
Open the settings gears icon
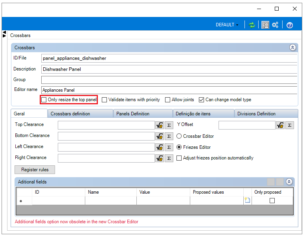(275, 25)
